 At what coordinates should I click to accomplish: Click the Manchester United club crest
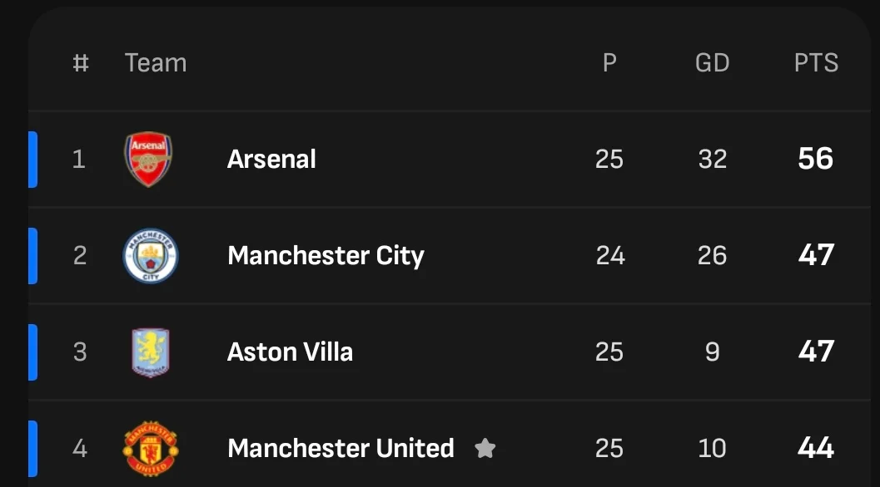pyautogui.click(x=150, y=449)
